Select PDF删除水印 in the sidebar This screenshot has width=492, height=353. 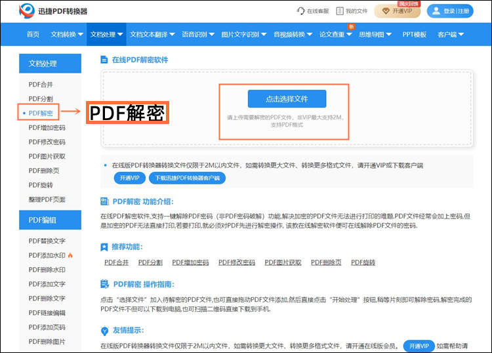(x=47, y=270)
